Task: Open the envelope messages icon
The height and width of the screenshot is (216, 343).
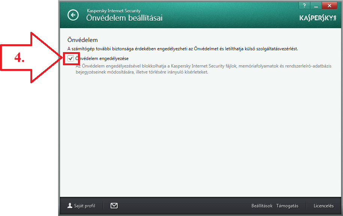Action: pos(114,205)
